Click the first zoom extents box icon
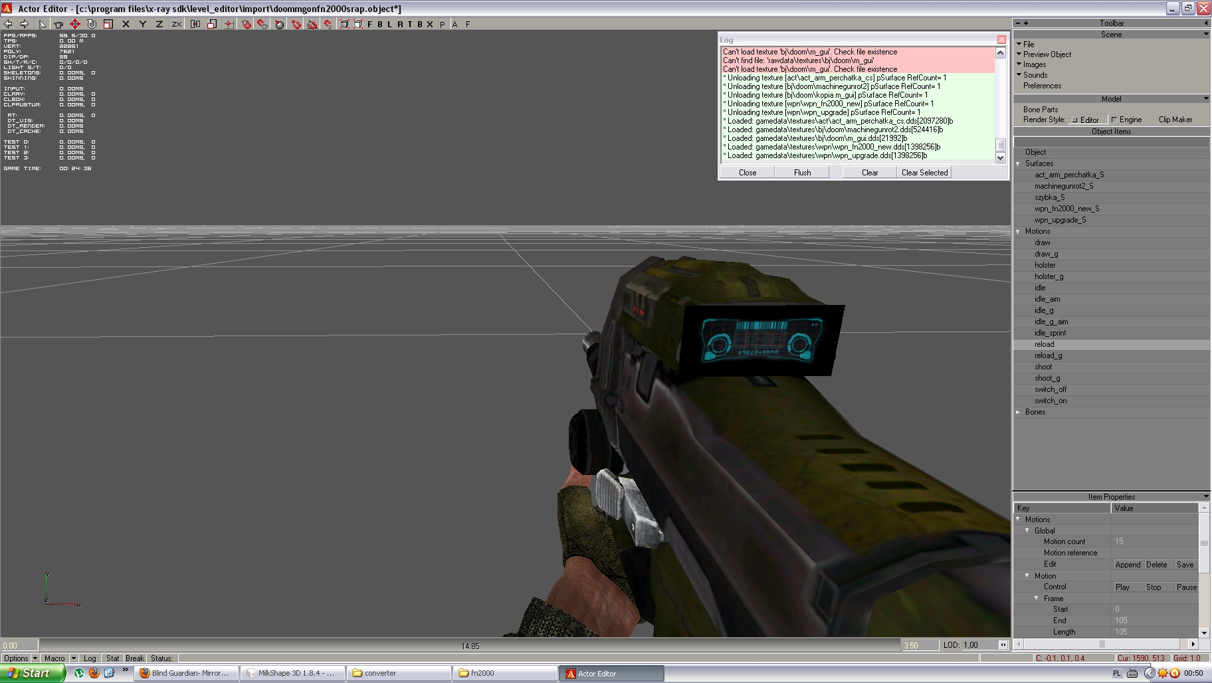Screen dimensions: 1212x683 [x=345, y=24]
